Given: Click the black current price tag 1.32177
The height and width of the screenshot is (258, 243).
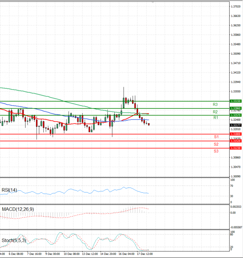Looking at the screenshot, I should click(236, 125).
